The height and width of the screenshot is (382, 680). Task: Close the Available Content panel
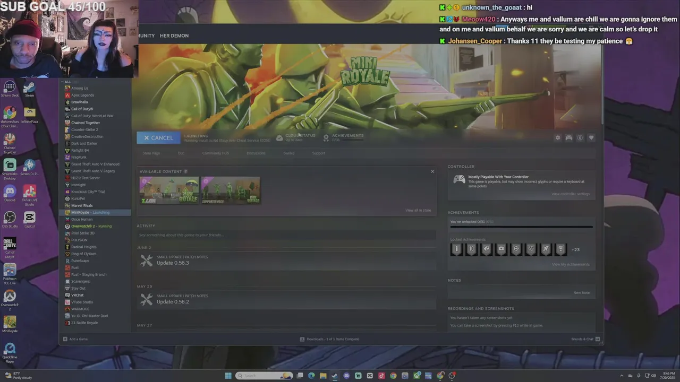(x=432, y=171)
